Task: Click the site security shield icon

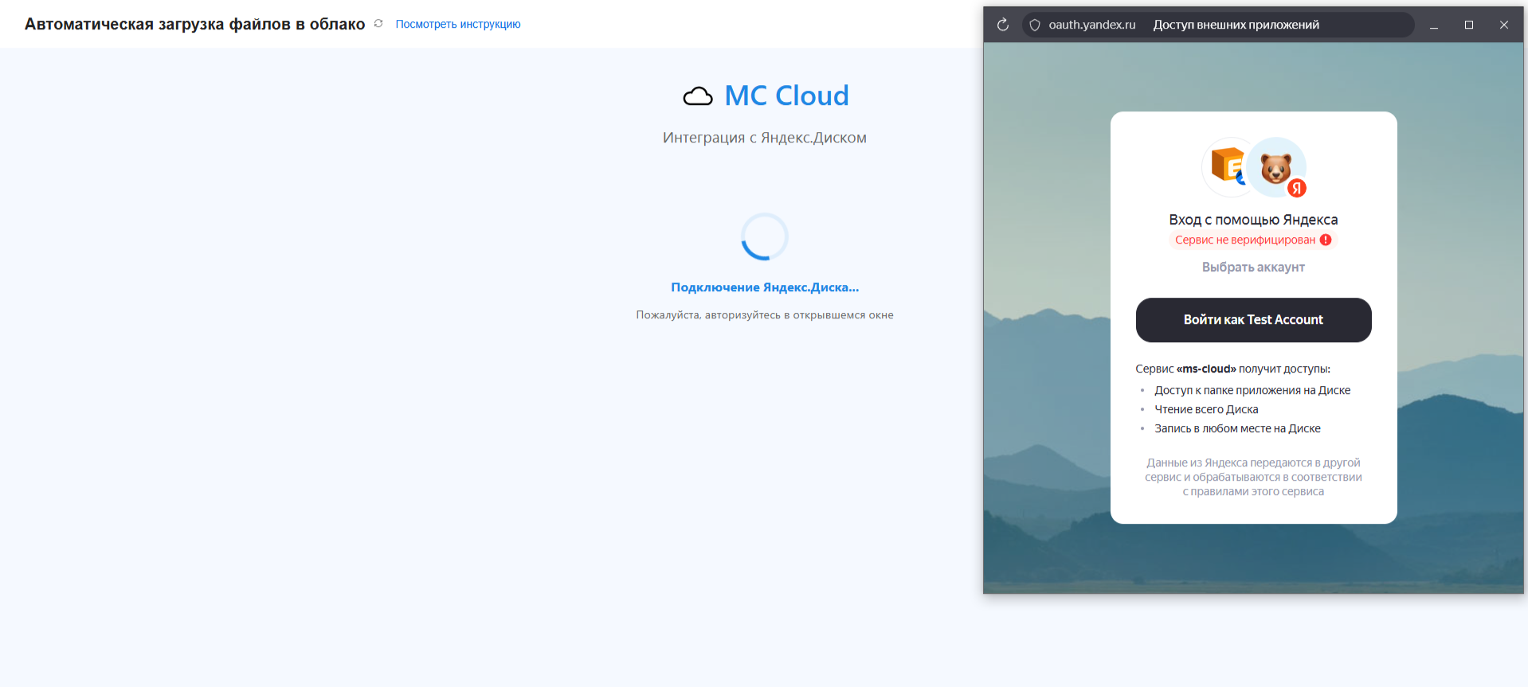Action: [x=1035, y=25]
